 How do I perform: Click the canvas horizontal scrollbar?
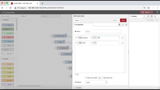click(29, 86)
